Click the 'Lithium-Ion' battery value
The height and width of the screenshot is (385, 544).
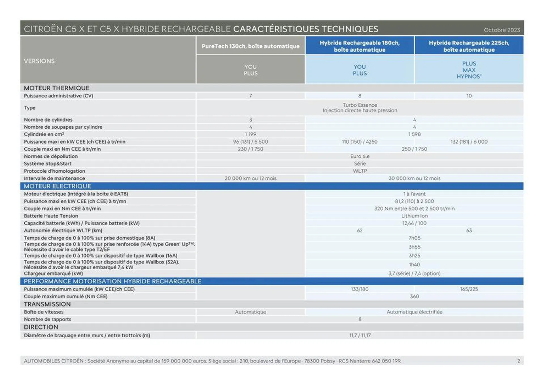[414, 216]
